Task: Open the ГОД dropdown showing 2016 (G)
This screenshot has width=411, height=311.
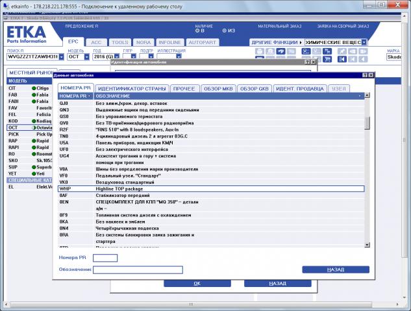Action: tap(117, 57)
